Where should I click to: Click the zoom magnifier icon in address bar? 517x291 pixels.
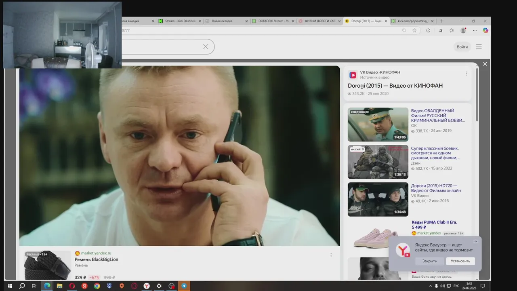pyautogui.click(x=404, y=30)
